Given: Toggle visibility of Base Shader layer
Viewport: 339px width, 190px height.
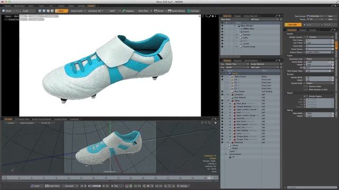Looking at the screenshot, I should point(222,91).
